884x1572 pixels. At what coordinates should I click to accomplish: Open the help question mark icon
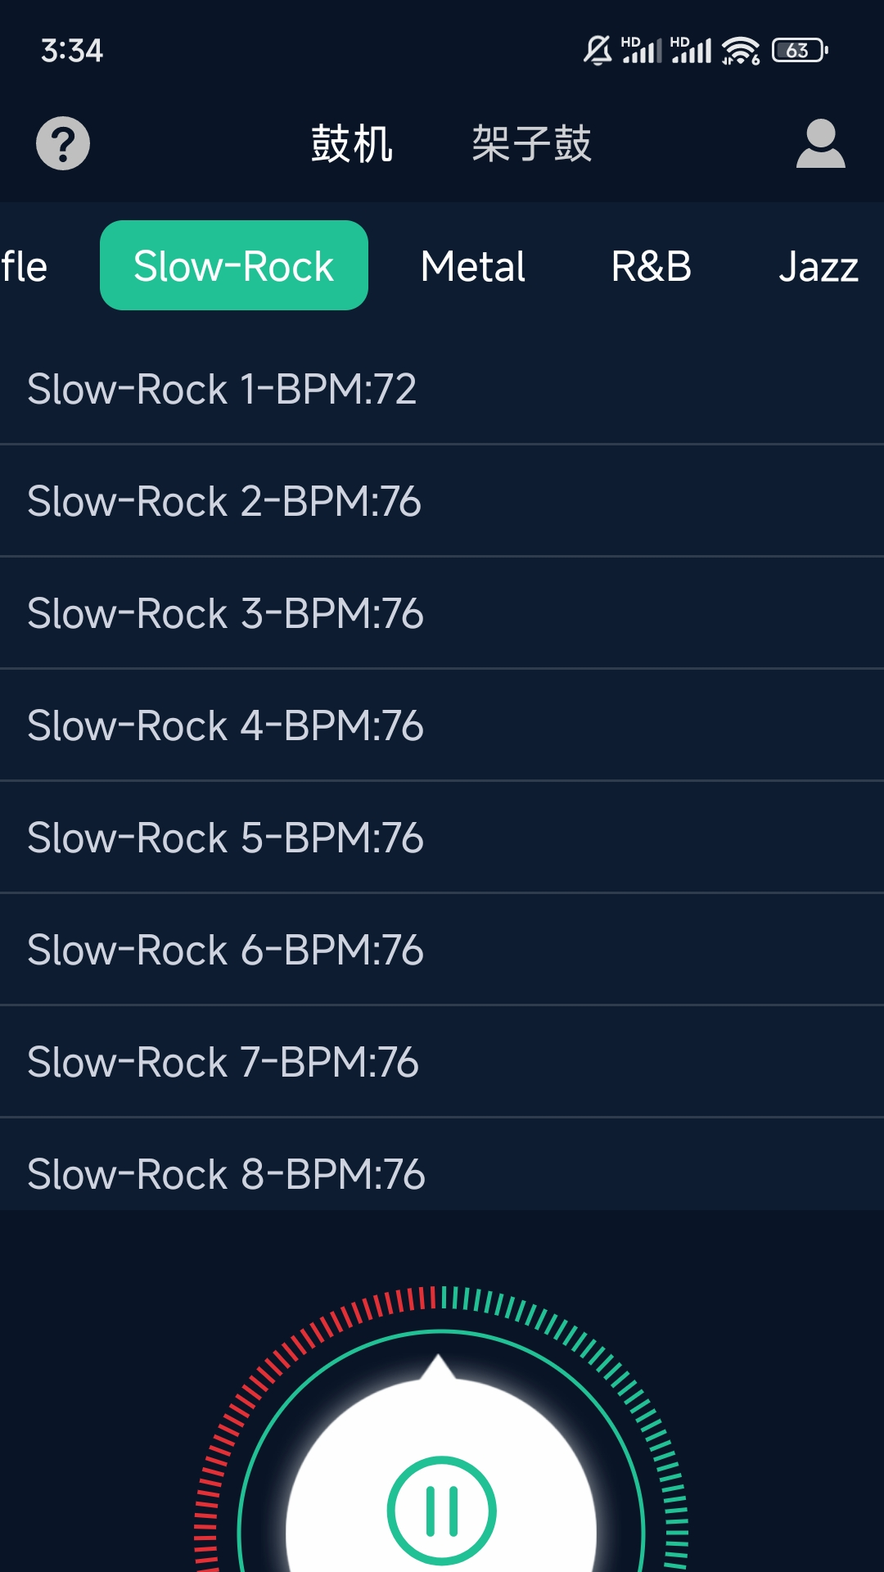(63, 144)
